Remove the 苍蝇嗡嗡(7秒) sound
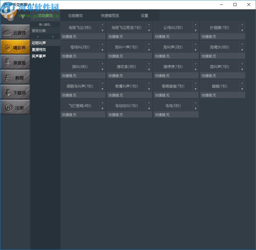 coord(195,83)
